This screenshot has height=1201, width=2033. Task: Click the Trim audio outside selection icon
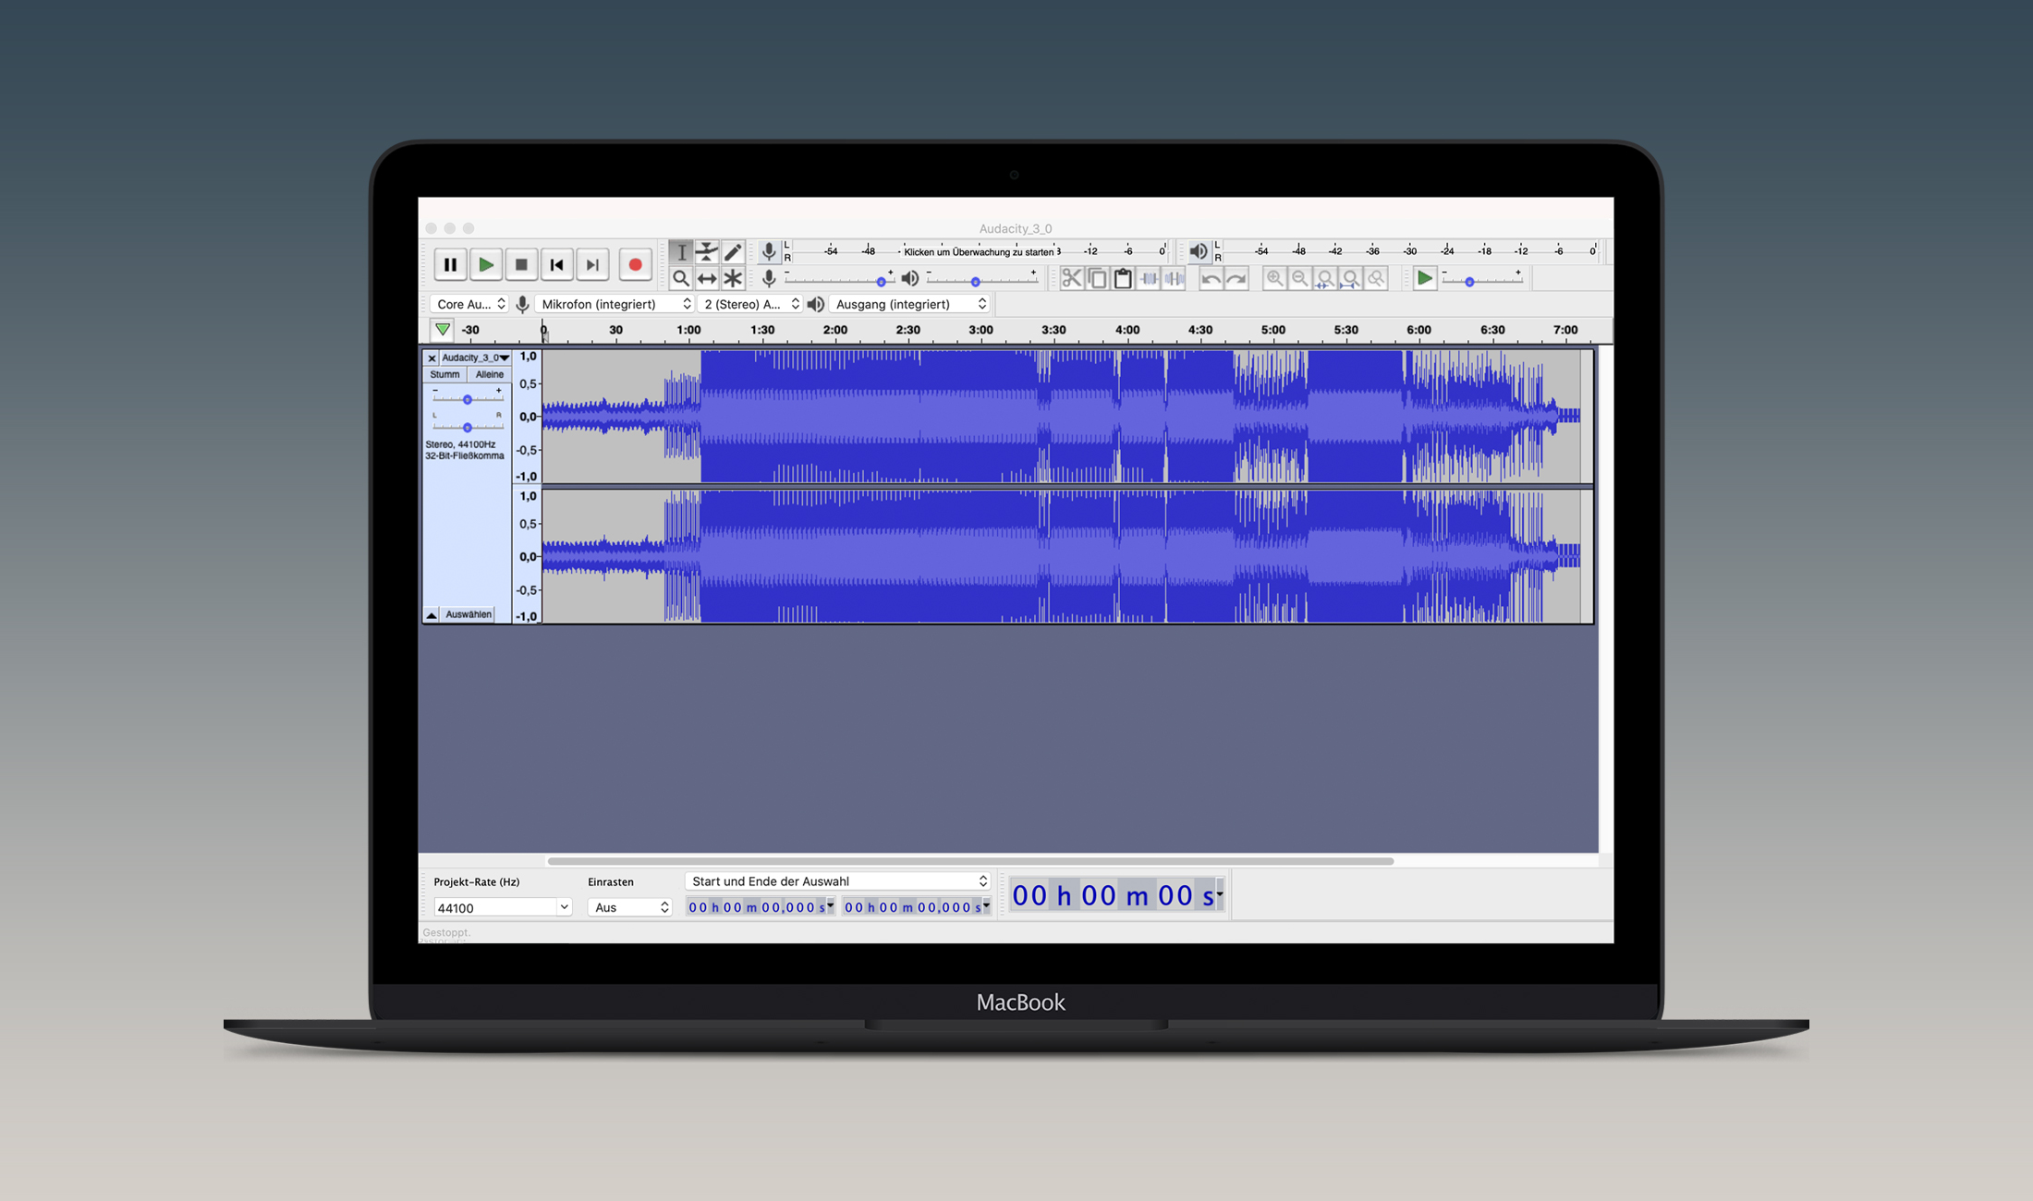coord(1149,278)
